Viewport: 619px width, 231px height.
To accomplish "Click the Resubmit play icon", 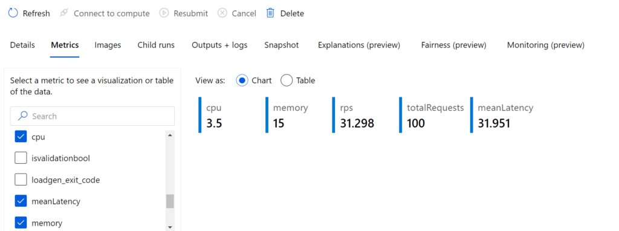I will coord(164,13).
